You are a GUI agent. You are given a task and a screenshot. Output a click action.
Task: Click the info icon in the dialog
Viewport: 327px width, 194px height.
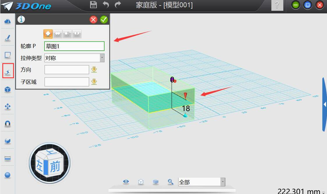pyautogui.click(x=20, y=19)
